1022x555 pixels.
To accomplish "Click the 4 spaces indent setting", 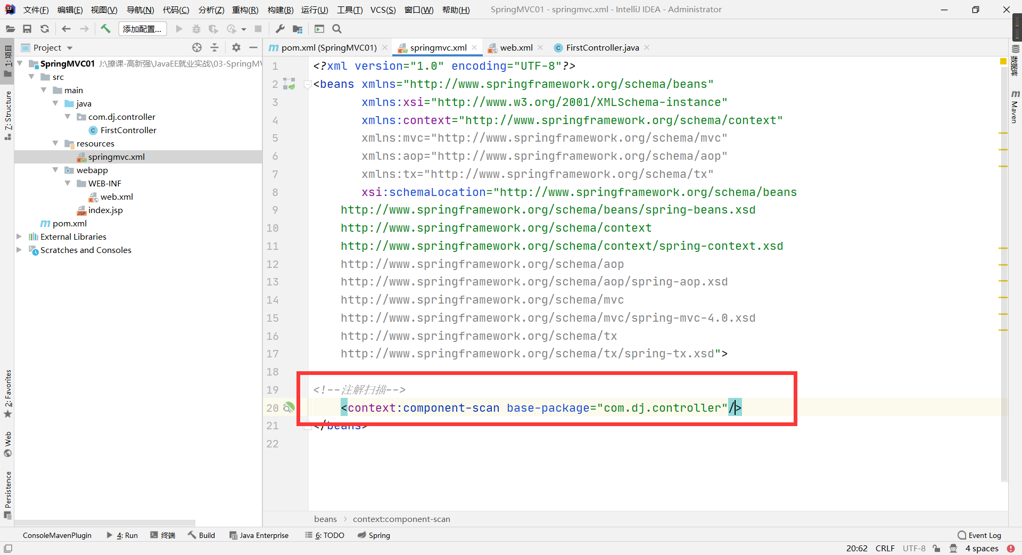I will [982, 548].
